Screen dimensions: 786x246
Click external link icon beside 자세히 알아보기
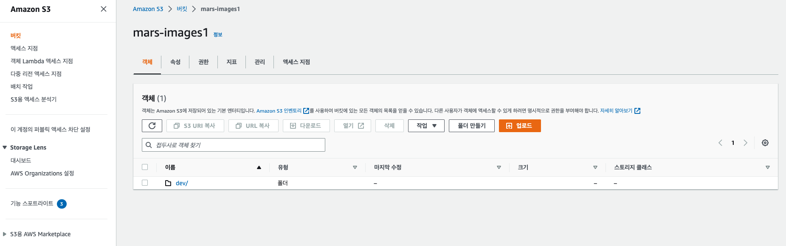(x=637, y=111)
